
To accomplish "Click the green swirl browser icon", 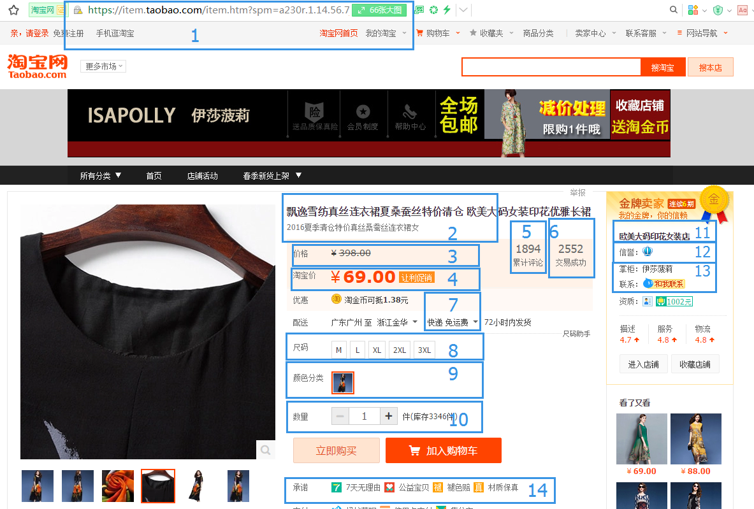I will (x=434, y=10).
